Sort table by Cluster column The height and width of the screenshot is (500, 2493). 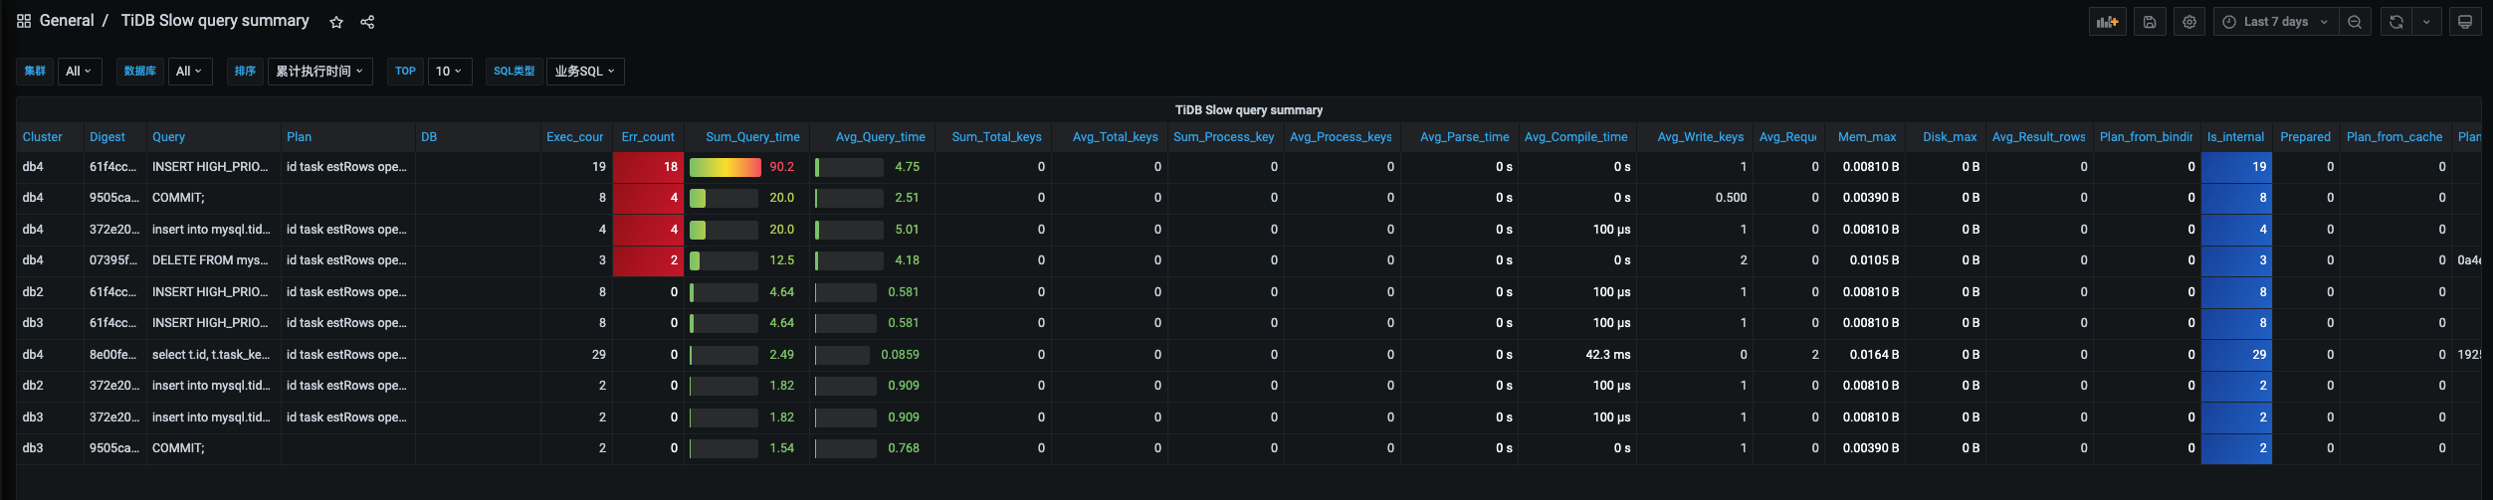[x=42, y=137]
